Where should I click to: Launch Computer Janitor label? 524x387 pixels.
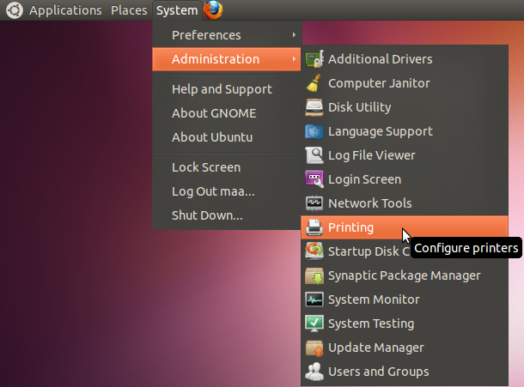coord(379,83)
